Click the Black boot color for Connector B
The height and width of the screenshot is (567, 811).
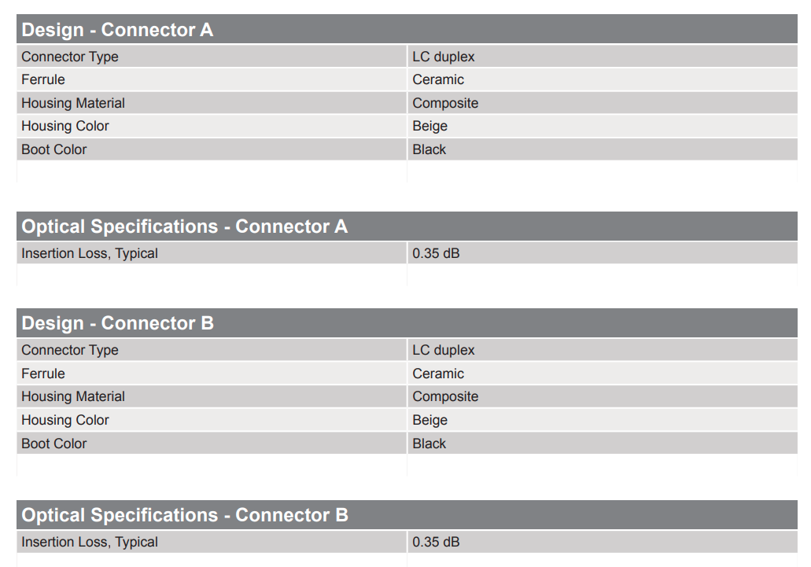coord(429,444)
